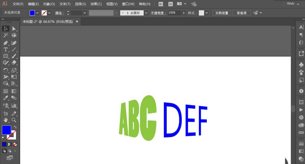Open the 对象(O) menu

click(49, 4)
